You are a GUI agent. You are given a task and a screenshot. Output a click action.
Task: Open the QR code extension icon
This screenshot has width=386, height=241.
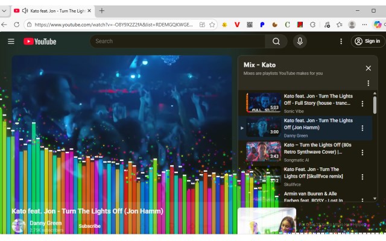coord(250,25)
